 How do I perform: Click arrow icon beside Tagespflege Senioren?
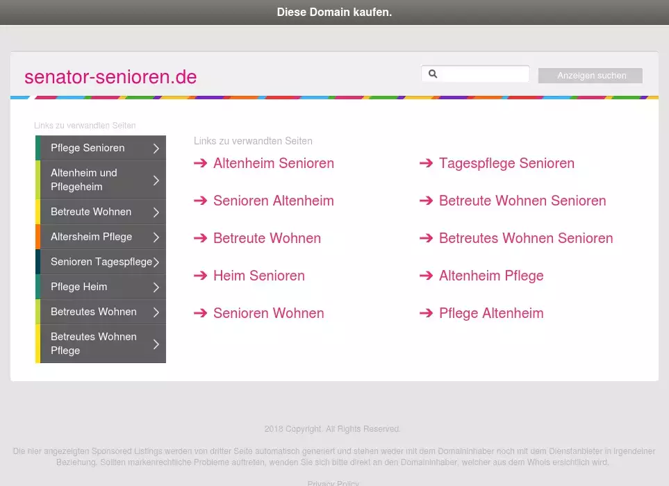tap(426, 163)
